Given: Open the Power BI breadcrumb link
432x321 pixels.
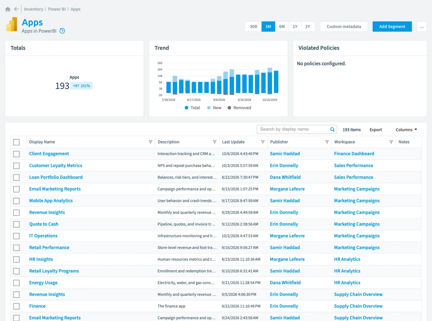Looking at the screenshot, I should click(57, 9).
